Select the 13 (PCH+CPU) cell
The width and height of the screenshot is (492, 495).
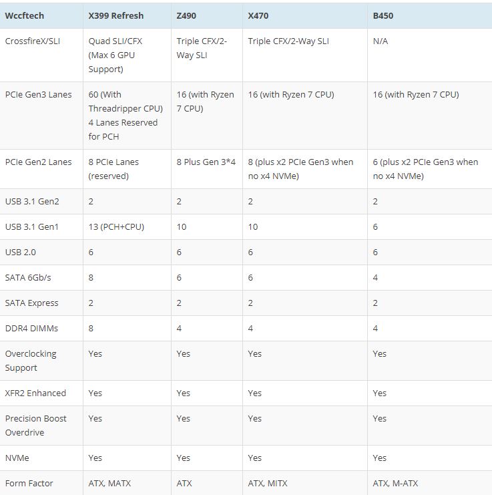(x=116, y=227)
